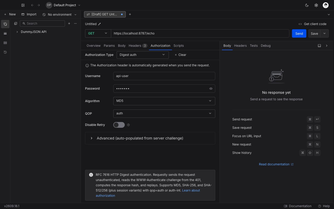Viewport: 334px width, 209px height.
Task: Switch to the Authorization tab
Action: point(160,46)
